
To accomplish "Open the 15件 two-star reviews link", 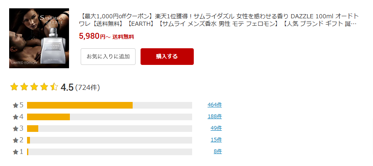I will (216, 140).
